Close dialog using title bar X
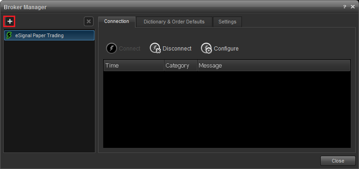Screen dimensions: 359x169 tap(353, 7)
